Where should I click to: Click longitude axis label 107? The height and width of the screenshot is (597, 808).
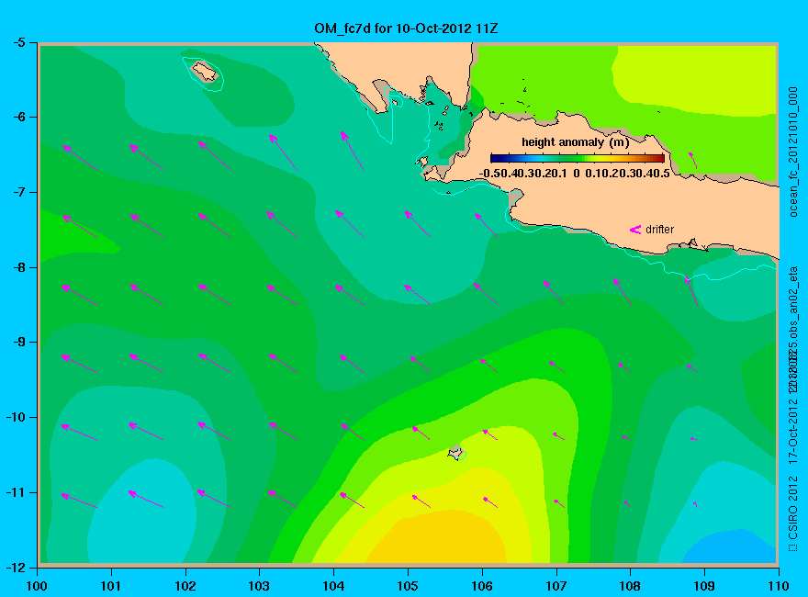556,586
